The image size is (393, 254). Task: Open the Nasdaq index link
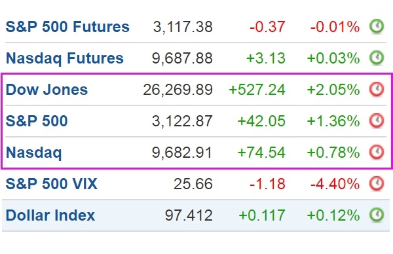pyautogui.click(x=33, y=153)
